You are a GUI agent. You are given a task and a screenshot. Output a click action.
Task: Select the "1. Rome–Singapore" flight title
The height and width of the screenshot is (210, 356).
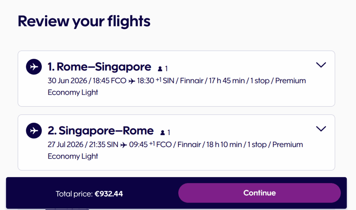[x=99, y=67]
